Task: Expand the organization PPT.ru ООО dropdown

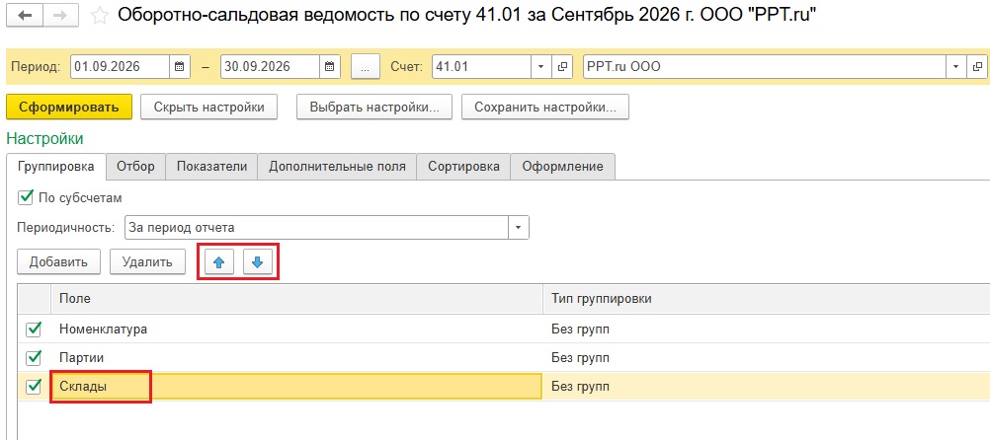Action: (x=955, y=66)
